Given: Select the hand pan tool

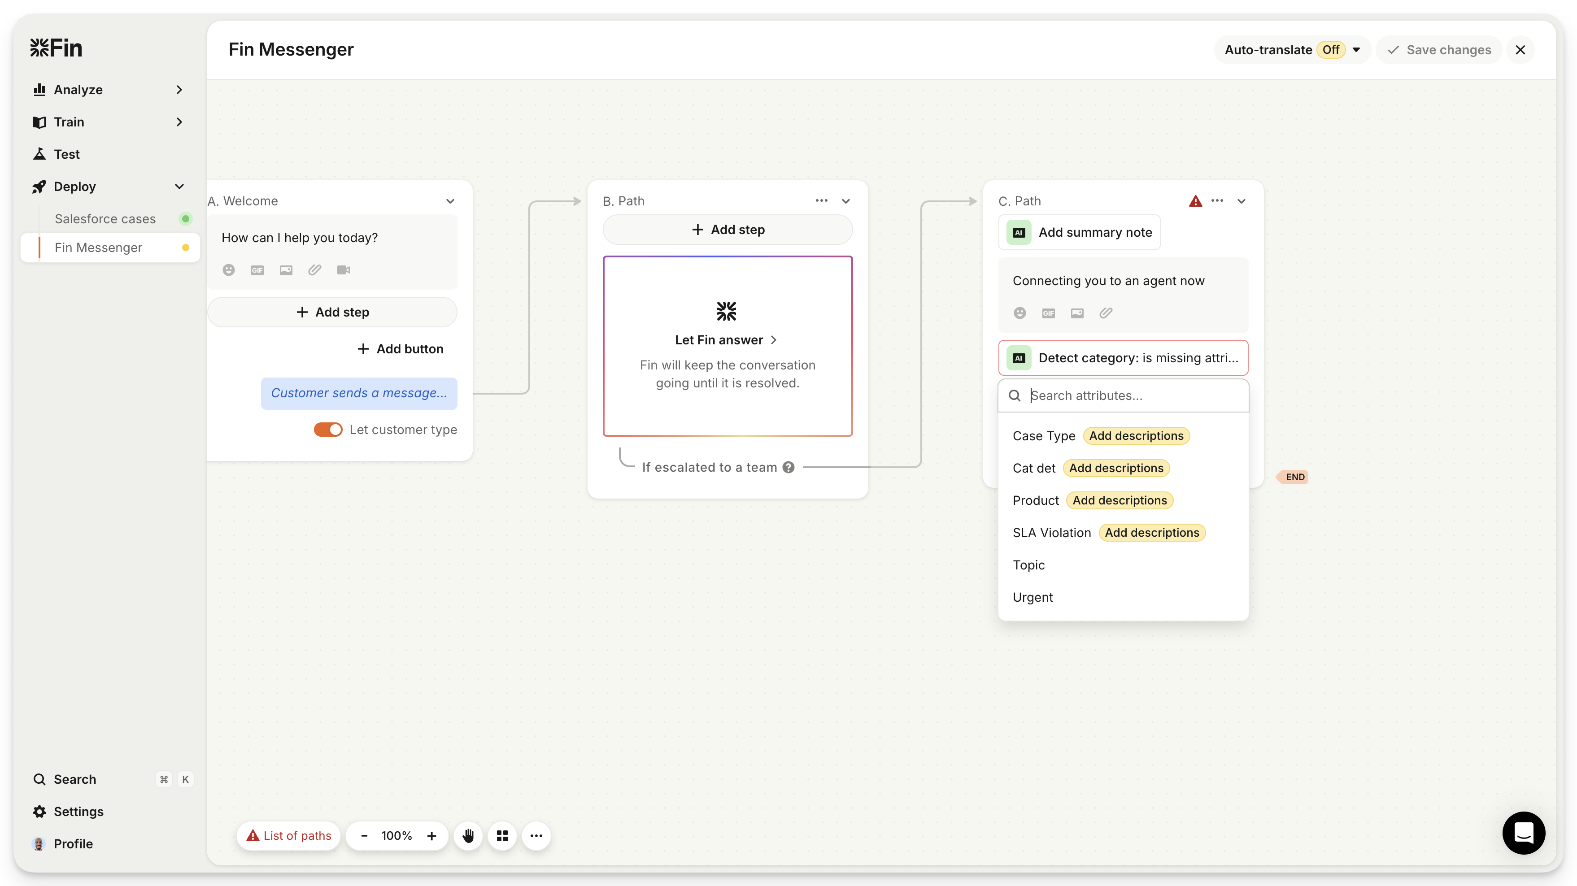Looking at the screenshot, I should [468, 836].
